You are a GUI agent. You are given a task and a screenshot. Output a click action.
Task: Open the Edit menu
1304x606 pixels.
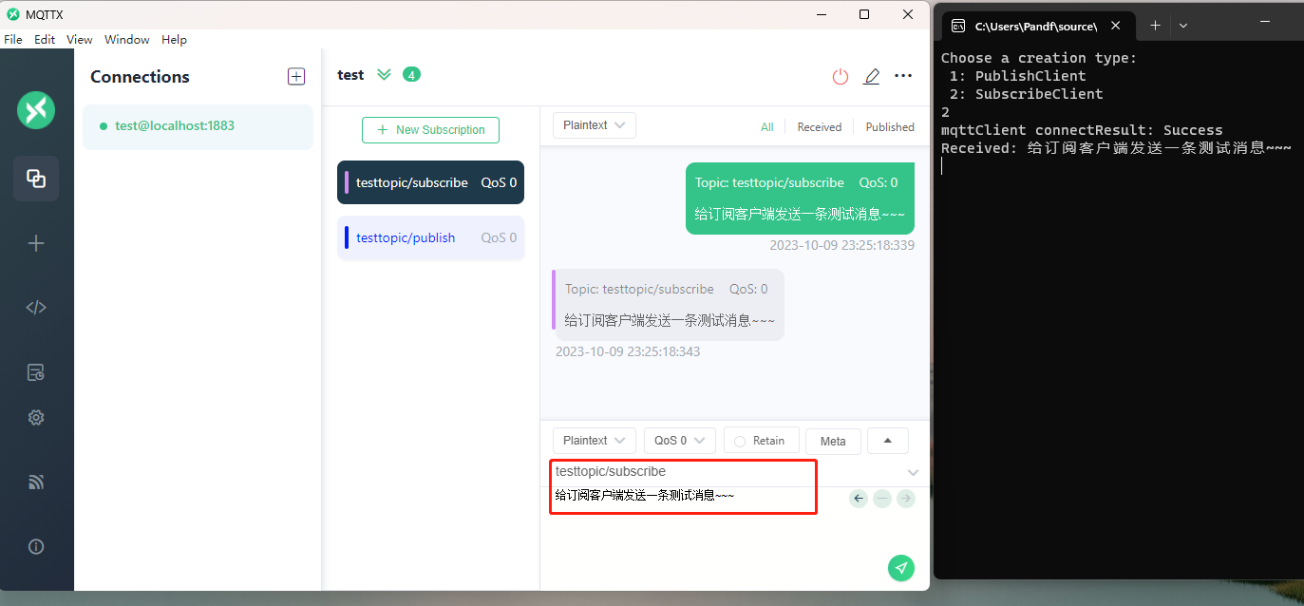(45, 40)
